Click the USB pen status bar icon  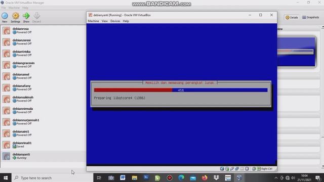(232, 169)
